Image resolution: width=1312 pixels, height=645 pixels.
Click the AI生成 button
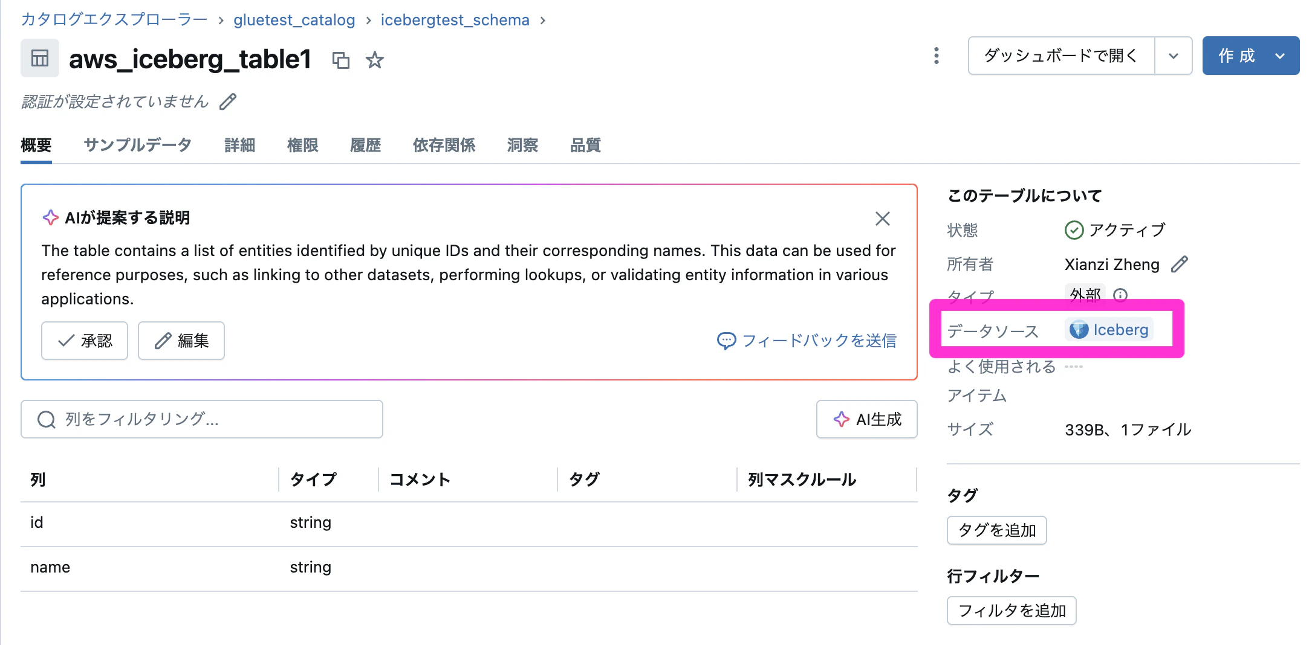(867, 419)
